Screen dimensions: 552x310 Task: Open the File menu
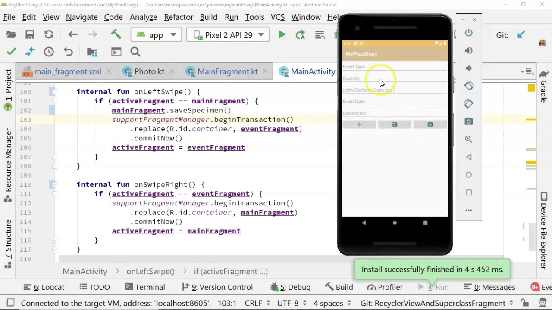pos(9,17)
